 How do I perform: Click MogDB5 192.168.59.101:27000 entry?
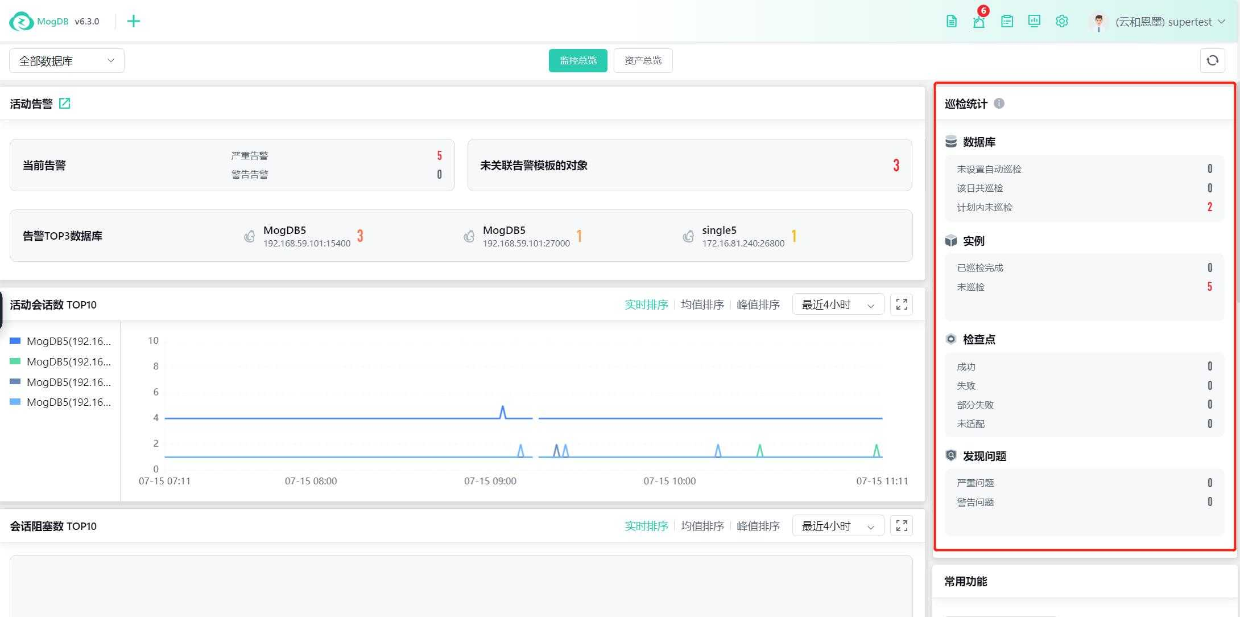(x=526, y=236)
